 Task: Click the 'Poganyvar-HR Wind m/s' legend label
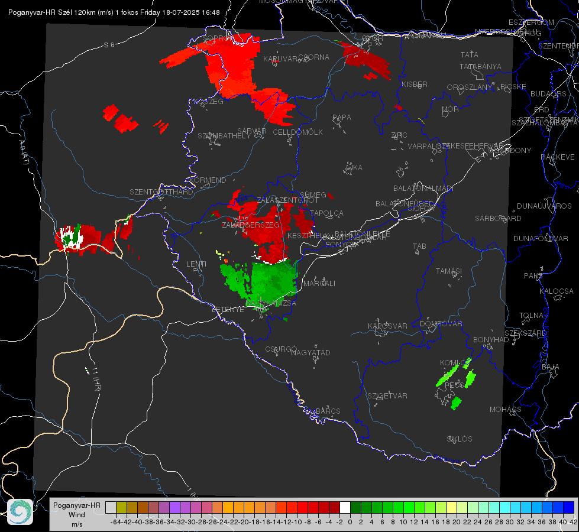coord(76,515)
